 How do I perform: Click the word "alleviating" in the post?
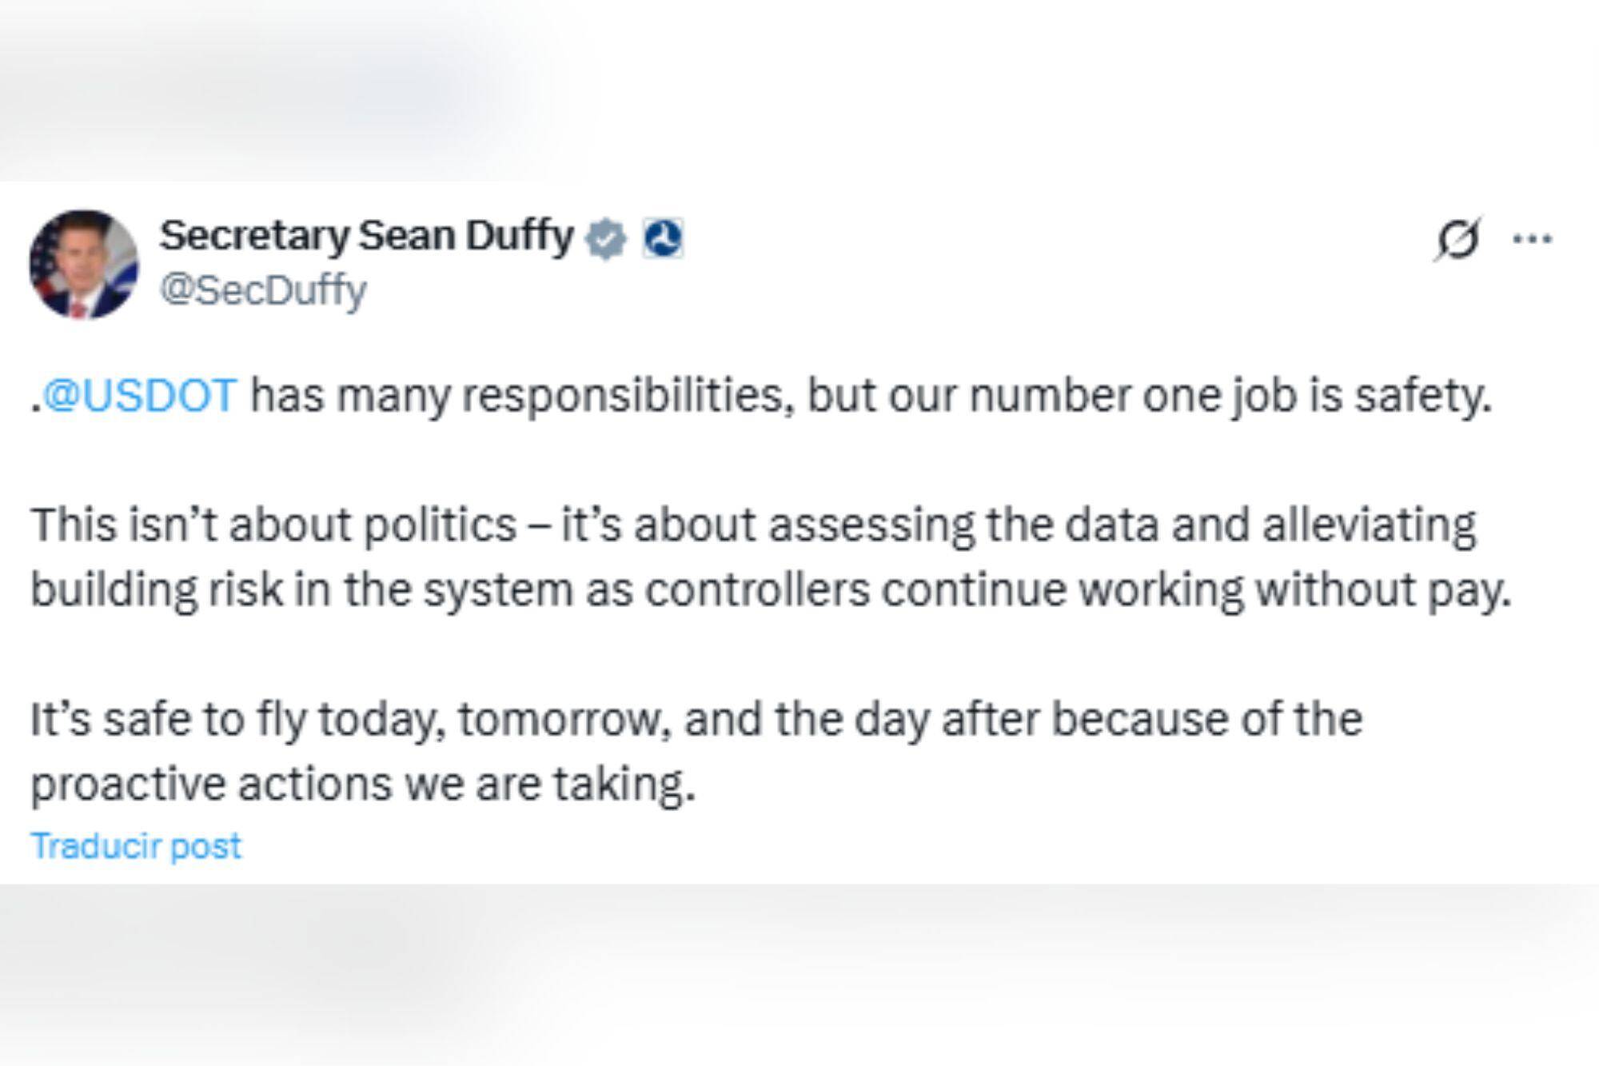(x=1368, y=525)
